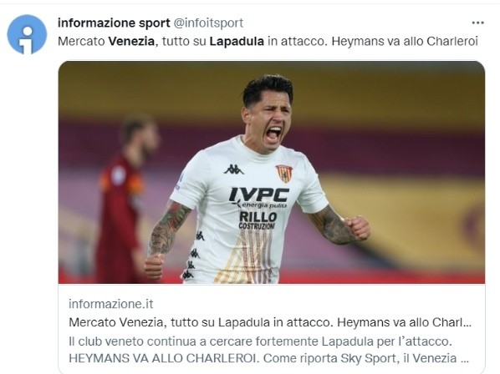Click the Kappa logos on the jersey side stripe

[192, 255]
